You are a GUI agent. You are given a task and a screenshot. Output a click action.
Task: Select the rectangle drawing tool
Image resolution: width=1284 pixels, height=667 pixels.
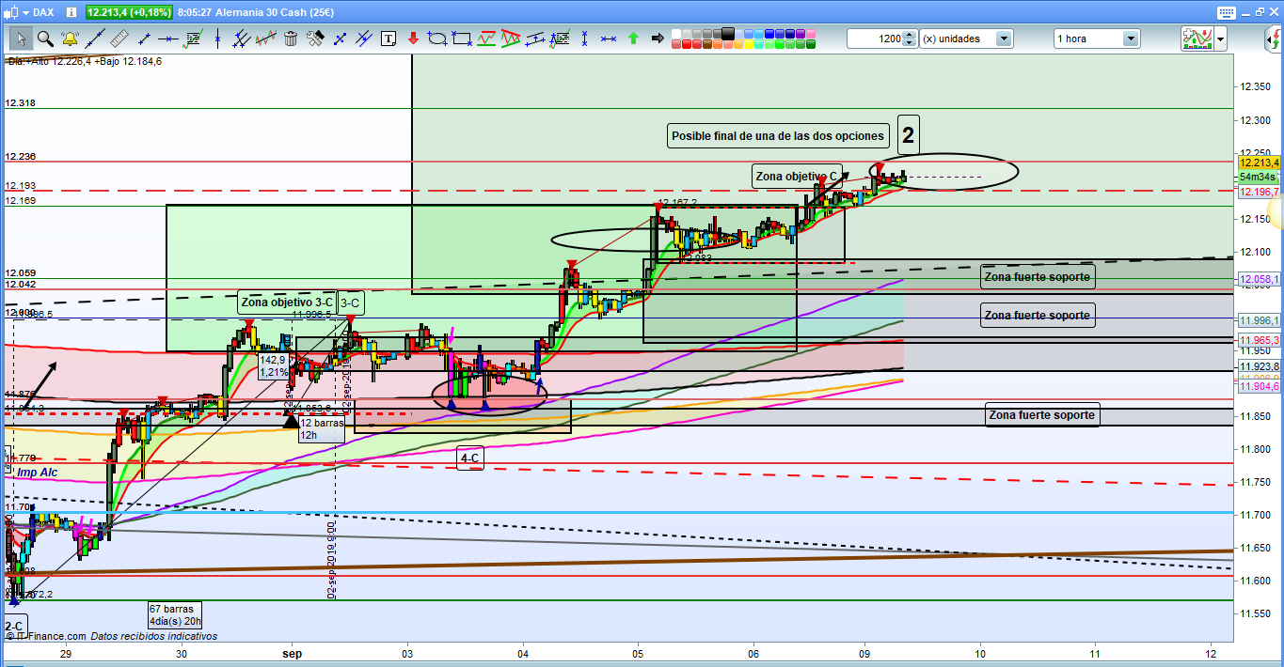(461, 39)
